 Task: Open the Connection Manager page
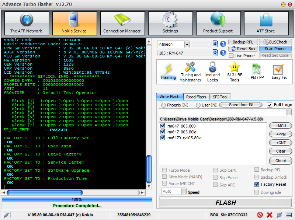pos(122,23)
